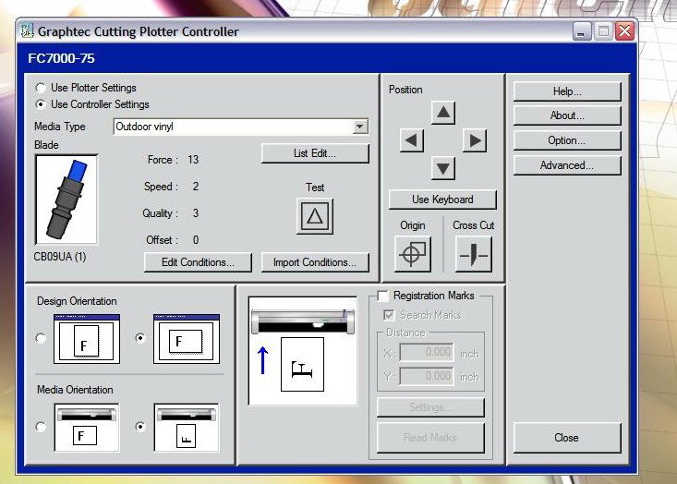Choose the landscape Design Orientation radio

coord(140,338)
